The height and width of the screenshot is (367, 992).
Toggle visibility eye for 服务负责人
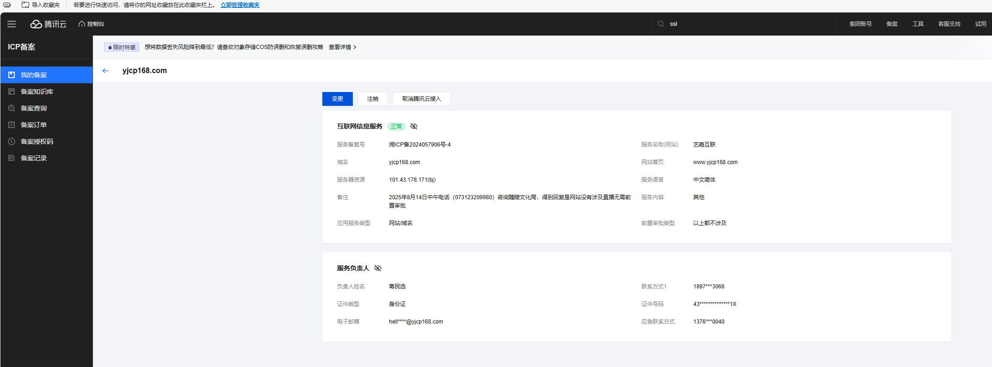(378, 268)
